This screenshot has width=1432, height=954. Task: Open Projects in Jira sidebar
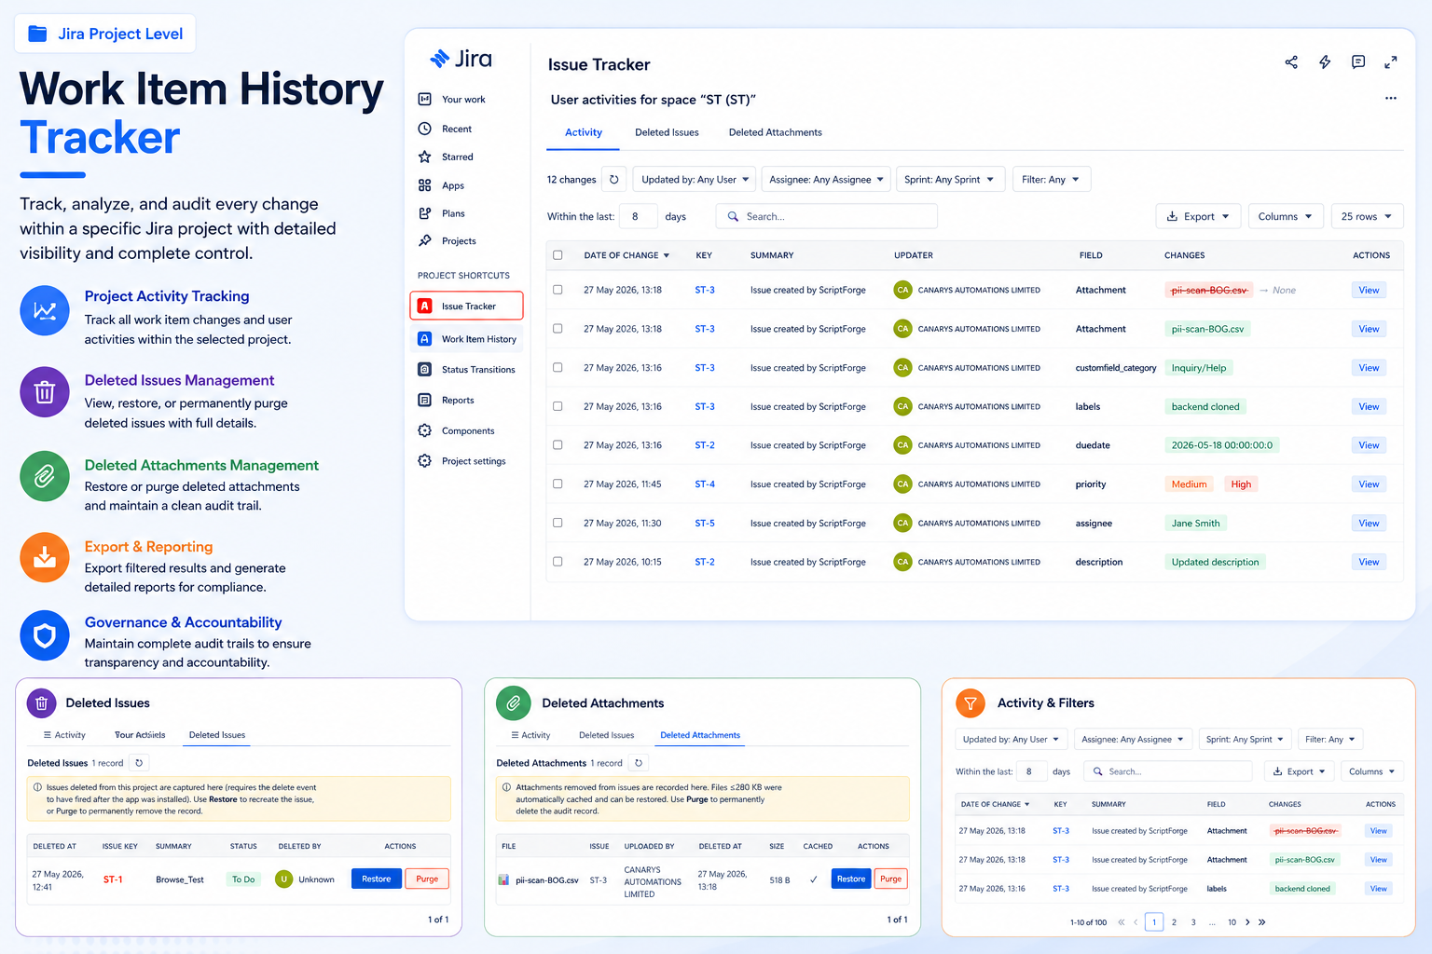pos(459,240)
